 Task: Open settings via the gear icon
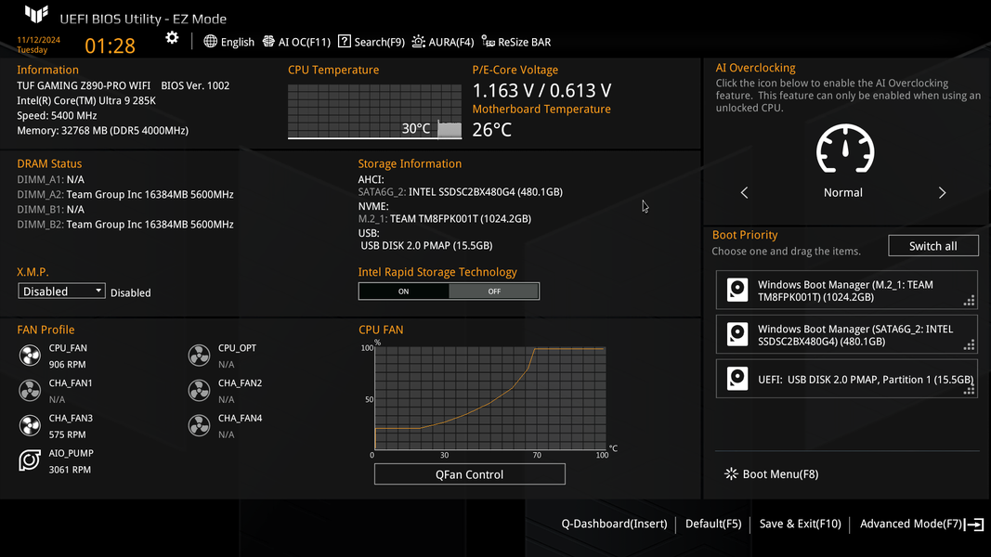(172, 38)
